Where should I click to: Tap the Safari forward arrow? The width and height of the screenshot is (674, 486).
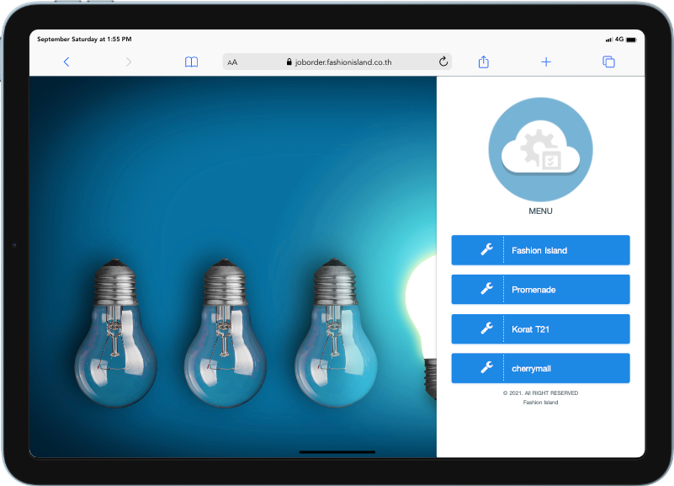[128, 61]
